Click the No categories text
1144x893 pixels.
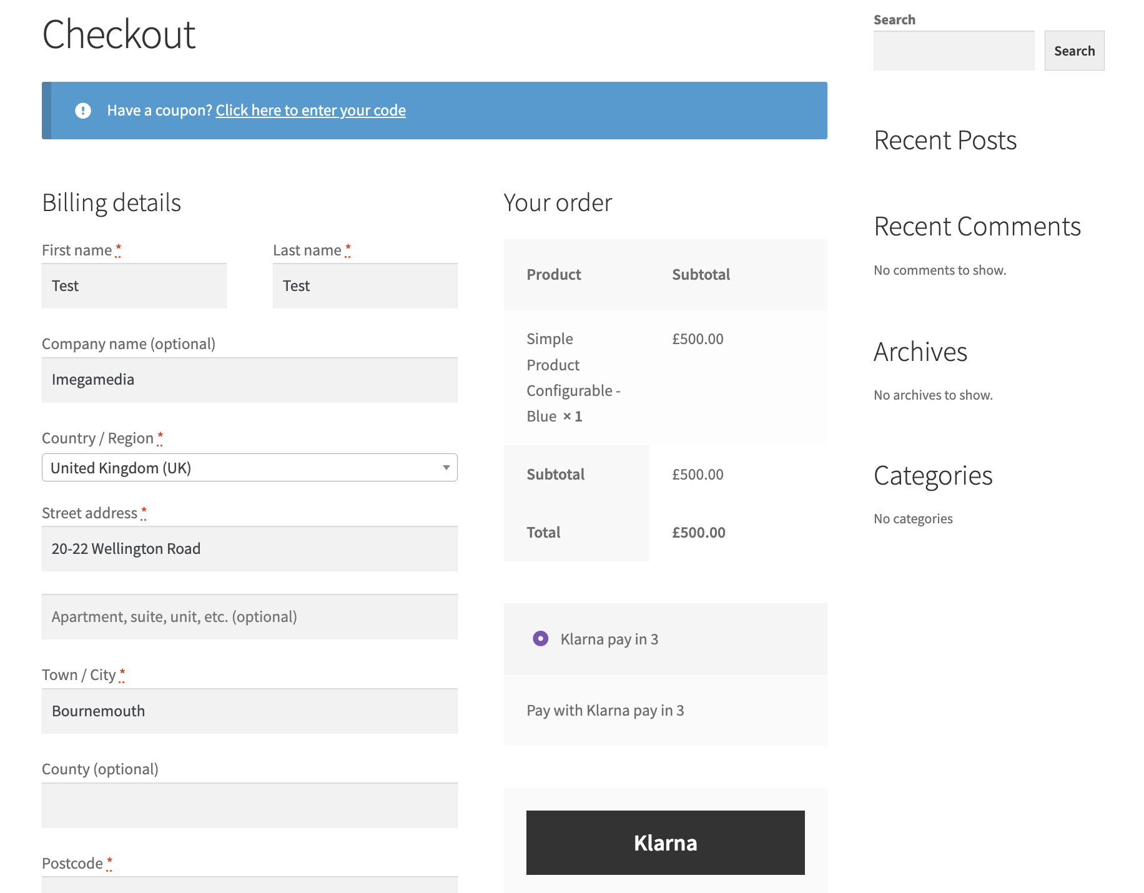(x=913, y=519)
